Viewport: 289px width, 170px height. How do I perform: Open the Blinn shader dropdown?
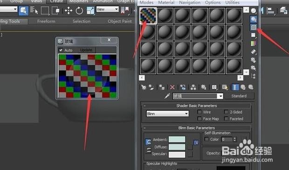pyautogui.click(x=167, y=113)
